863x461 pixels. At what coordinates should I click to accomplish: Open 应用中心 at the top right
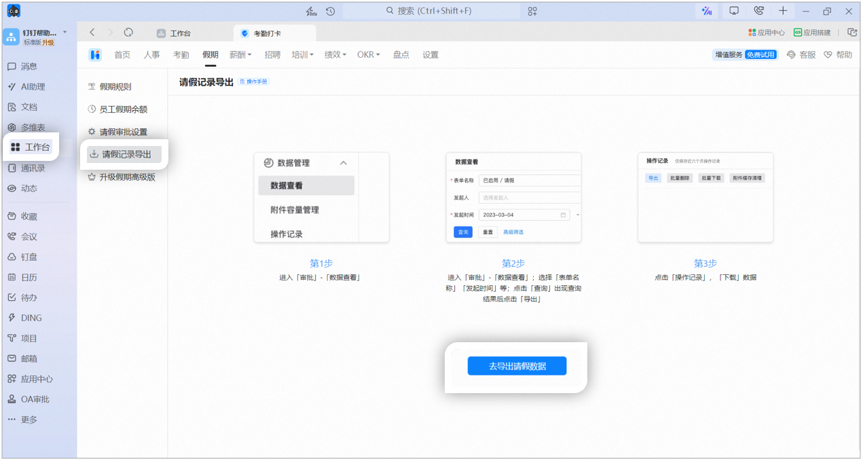[767, 33]
